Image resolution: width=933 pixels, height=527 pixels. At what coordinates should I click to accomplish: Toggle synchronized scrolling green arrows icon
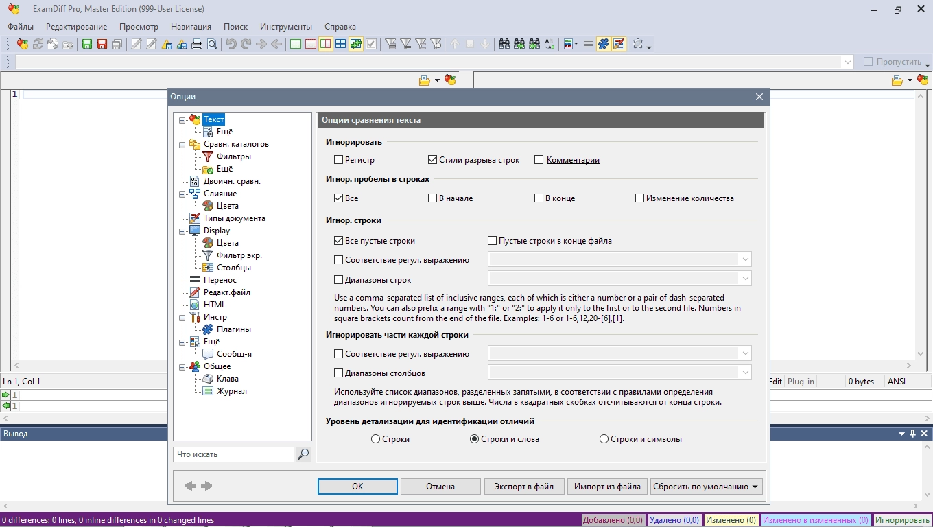tap(356, 44)
